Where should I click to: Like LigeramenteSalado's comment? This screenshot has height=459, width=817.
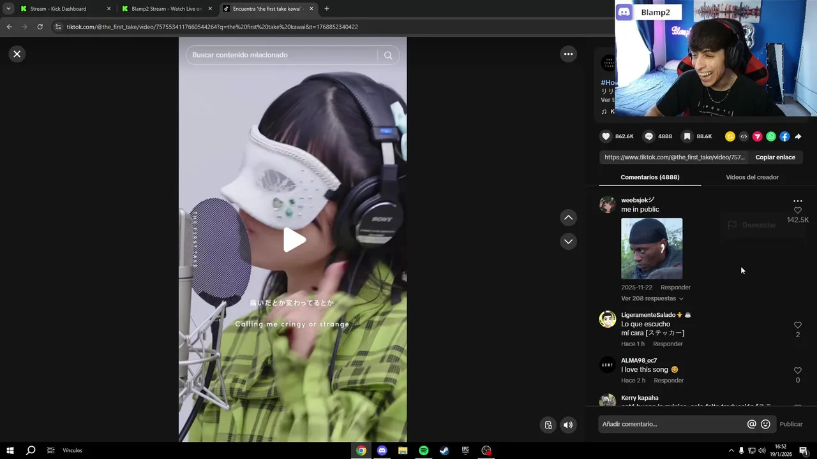click(x=798, y=325)
